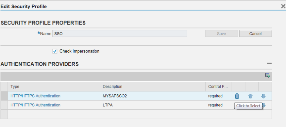Click the LTPA row's required control flag

point(215,105)
